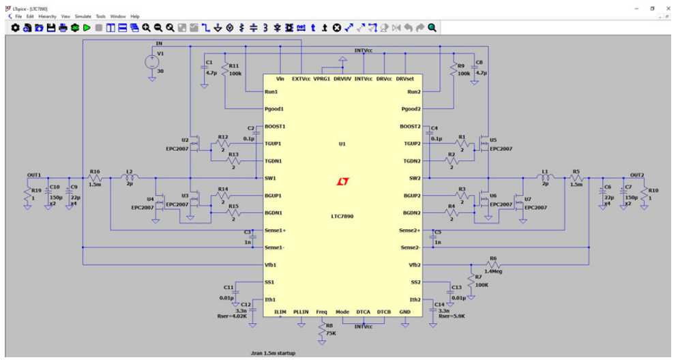678x362 pixels.
Task: Create a new schematic via toolbar icon
Action: pos(27,28)
